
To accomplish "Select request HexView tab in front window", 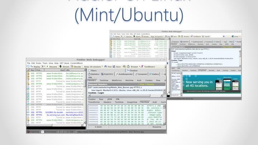I will tap(129, 81).
